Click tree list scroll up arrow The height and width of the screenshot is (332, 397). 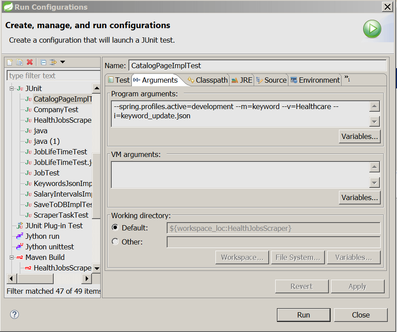[96, 88]
